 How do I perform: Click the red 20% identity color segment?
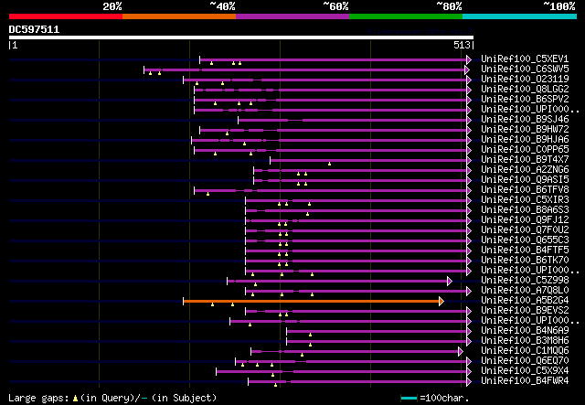pyautogui.click(x=66, y=16)
